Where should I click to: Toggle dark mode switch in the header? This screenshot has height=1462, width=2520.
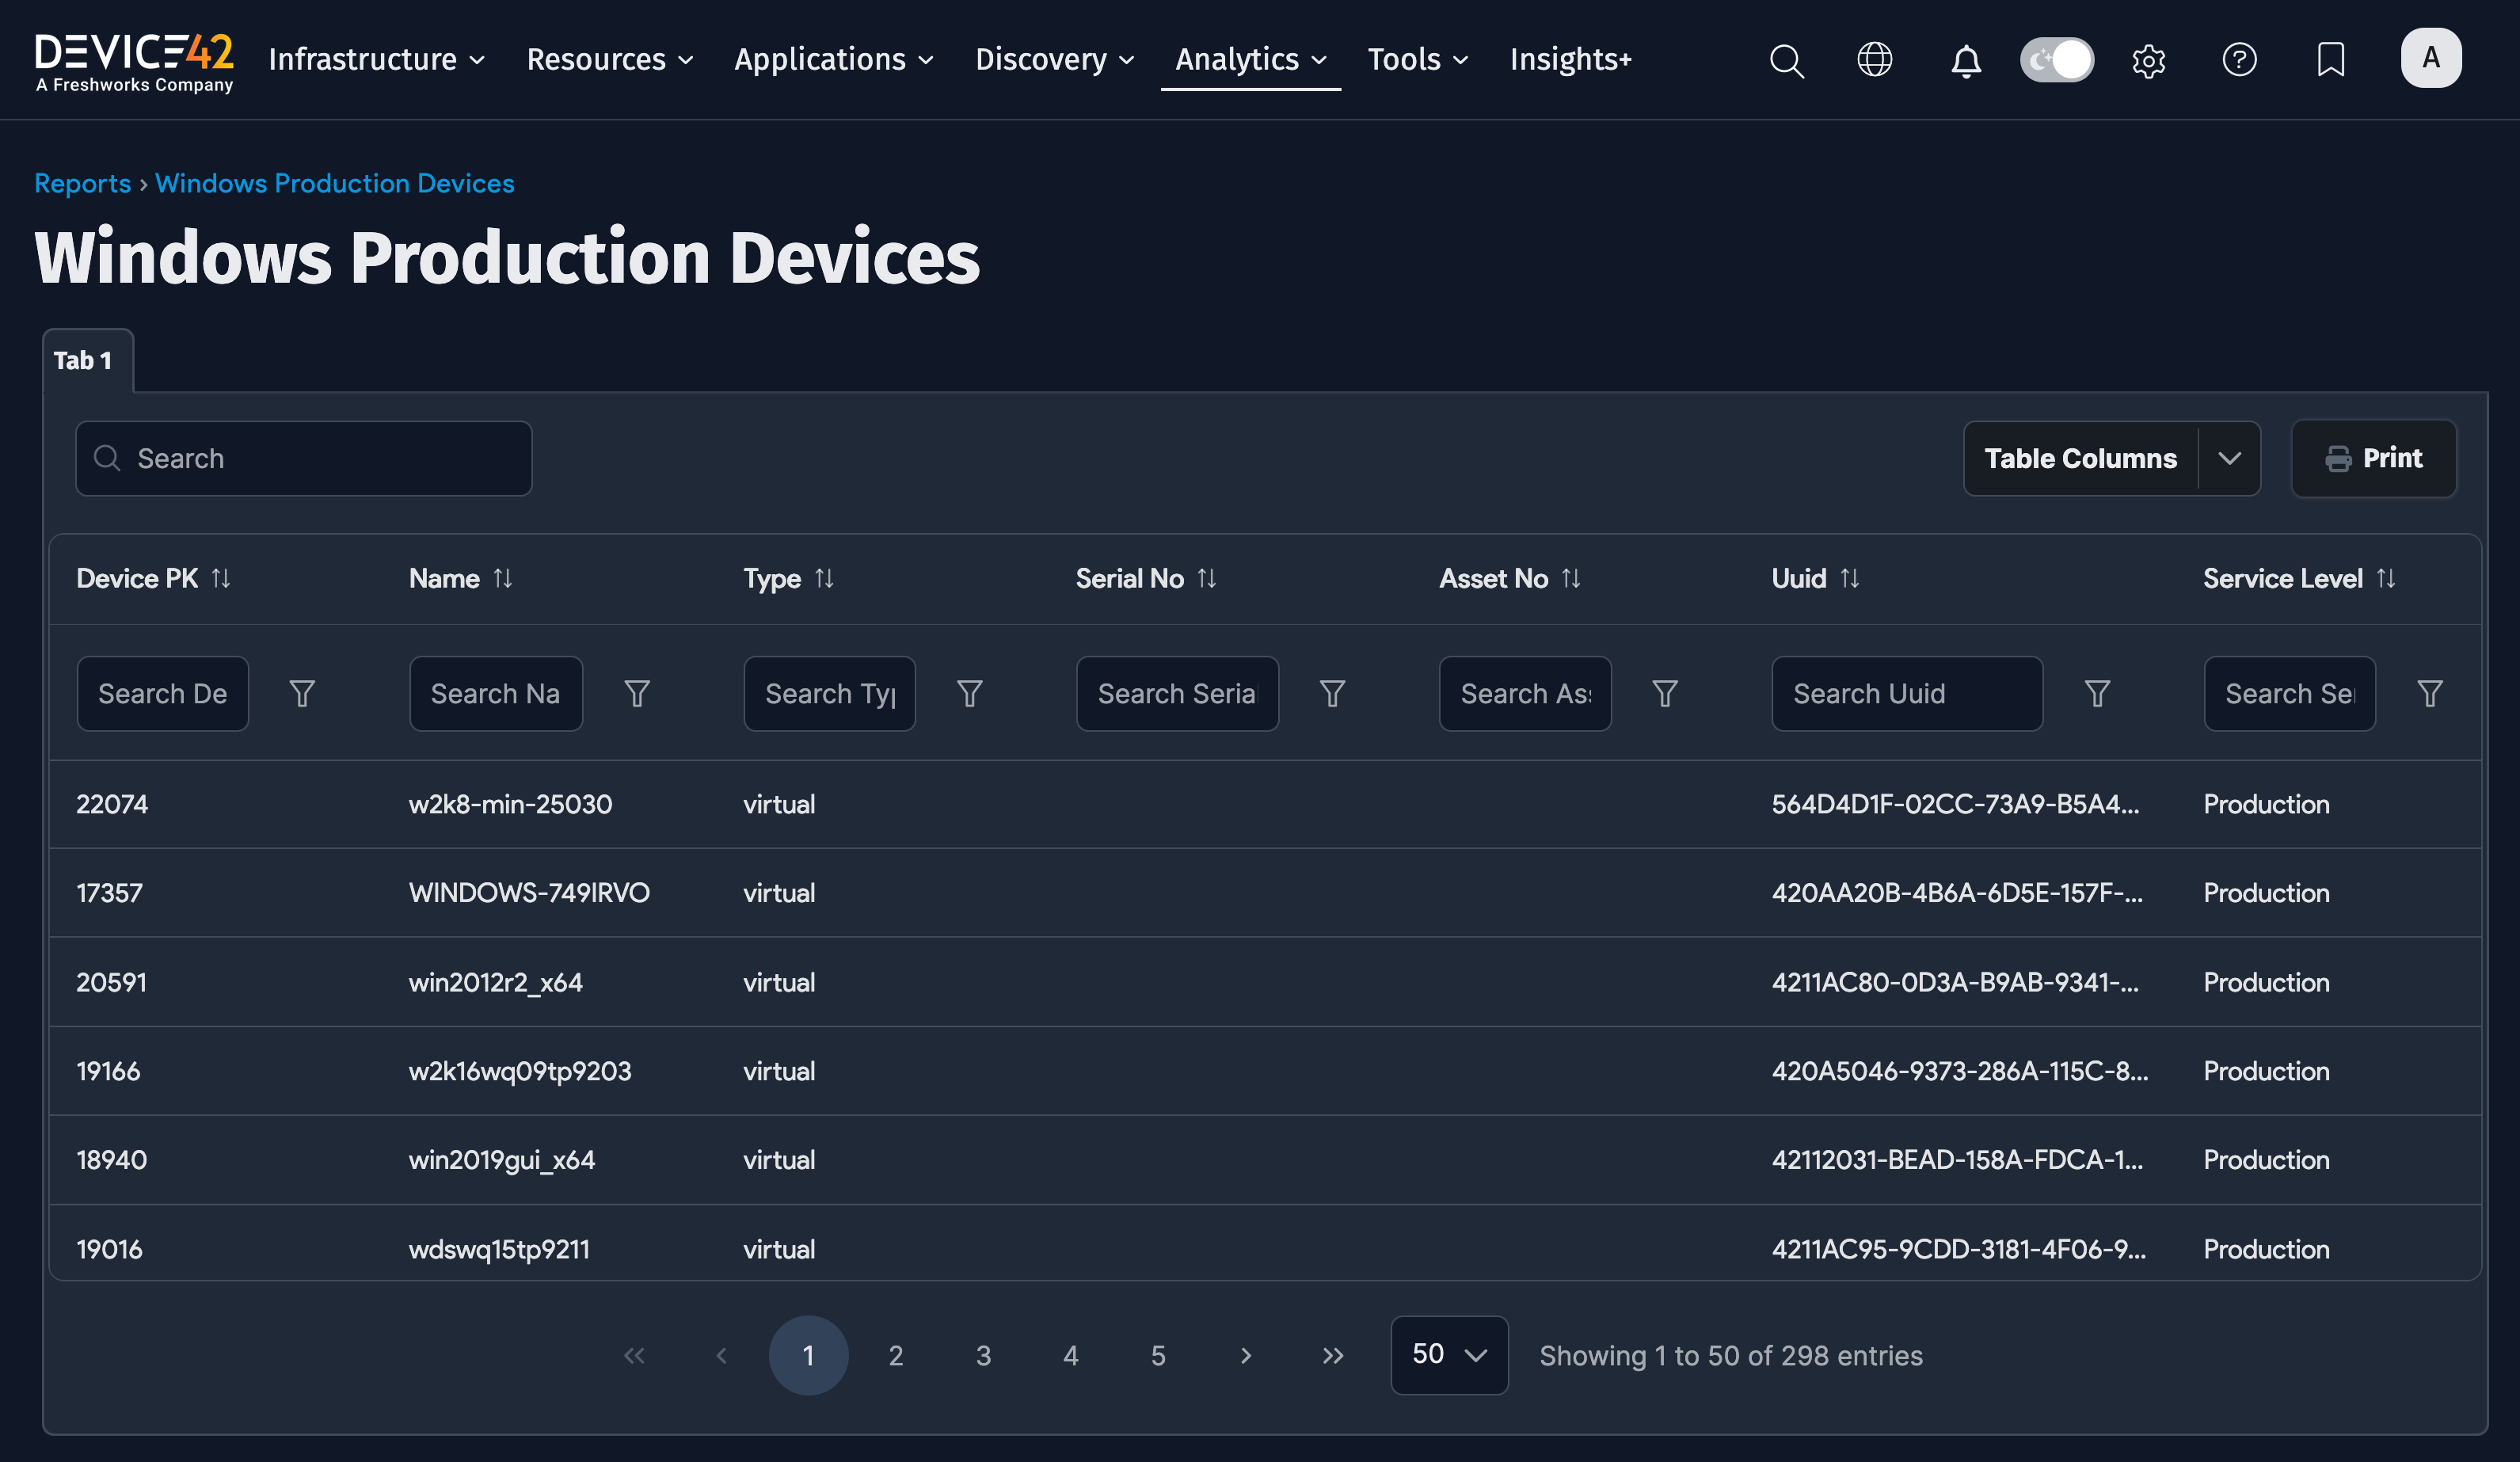[x=2056, y=60]
